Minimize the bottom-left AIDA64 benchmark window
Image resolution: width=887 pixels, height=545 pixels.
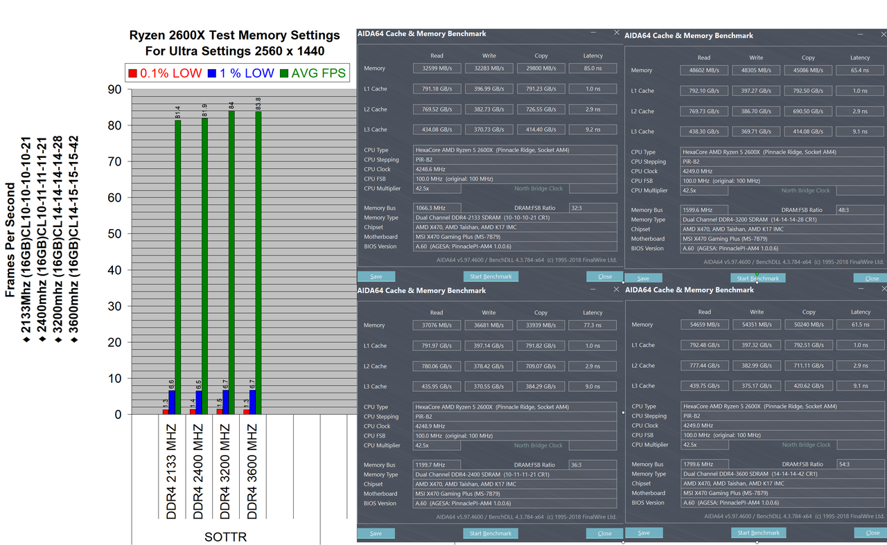tap(592, 289)
